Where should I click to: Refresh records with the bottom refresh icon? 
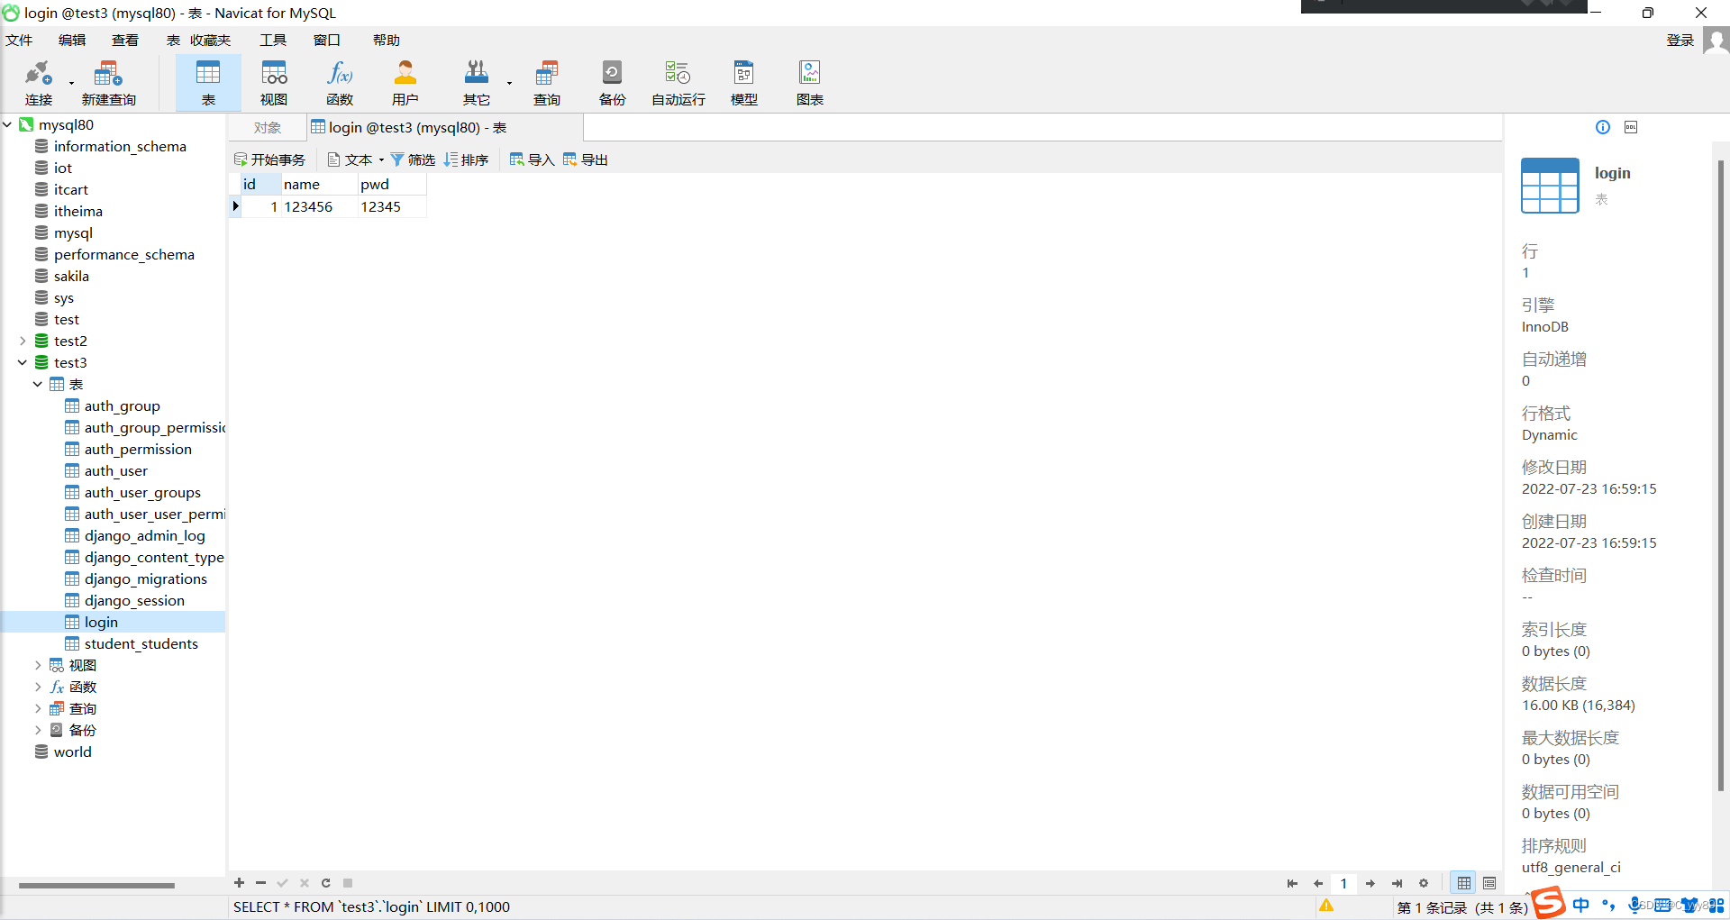(325, 883)
